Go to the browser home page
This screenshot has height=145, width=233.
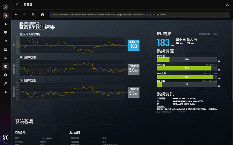(42, 14)
